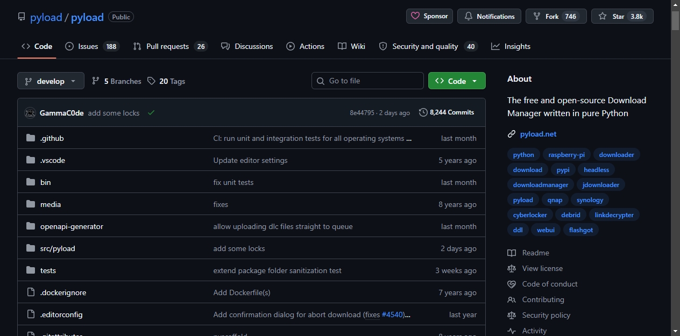
Task: Click the star count 3.8k
Action: pos(637,17)
